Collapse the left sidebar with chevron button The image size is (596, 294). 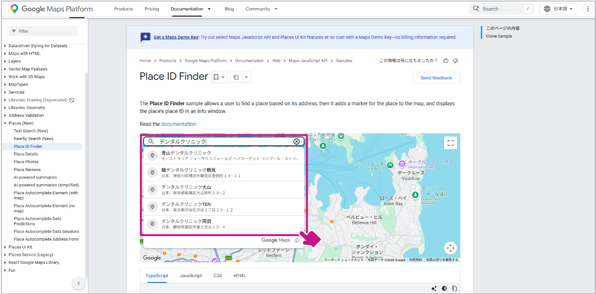point(79,283)
